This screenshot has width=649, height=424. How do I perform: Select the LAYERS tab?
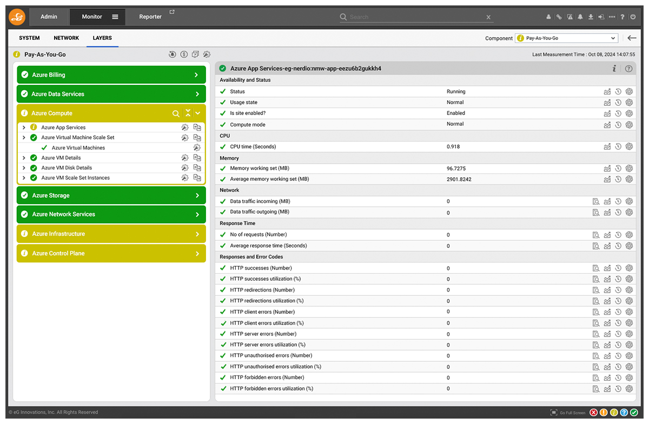click(102, 38)
